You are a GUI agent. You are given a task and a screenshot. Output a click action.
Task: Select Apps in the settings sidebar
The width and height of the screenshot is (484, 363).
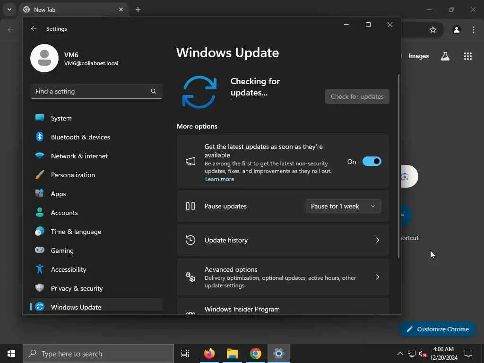[x=96, y=194]
